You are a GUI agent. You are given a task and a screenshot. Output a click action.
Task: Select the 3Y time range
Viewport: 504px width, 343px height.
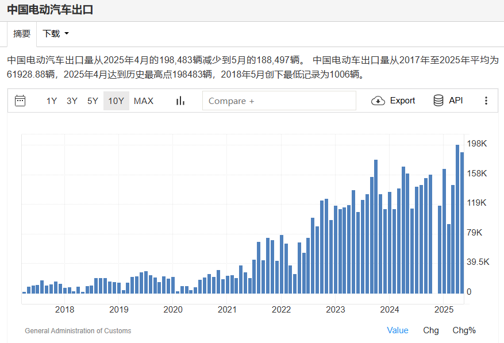[x=72, y=101]
